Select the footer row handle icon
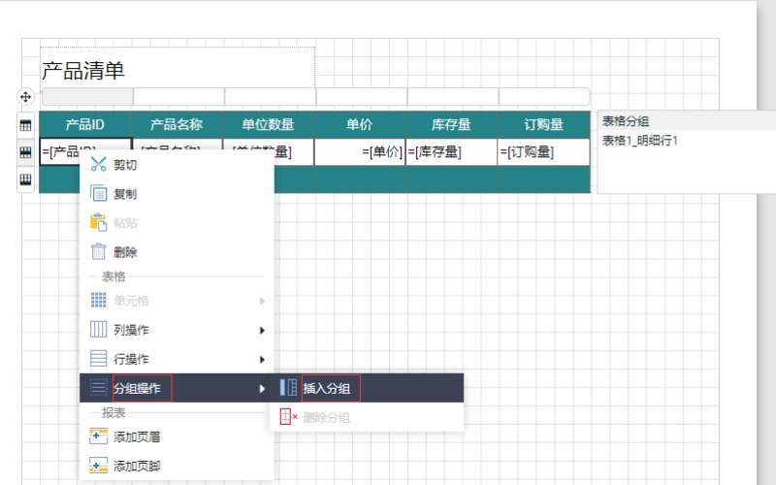The height and width of the screenshot is (485, 776). pyautogui.click(x=25, y=179)
